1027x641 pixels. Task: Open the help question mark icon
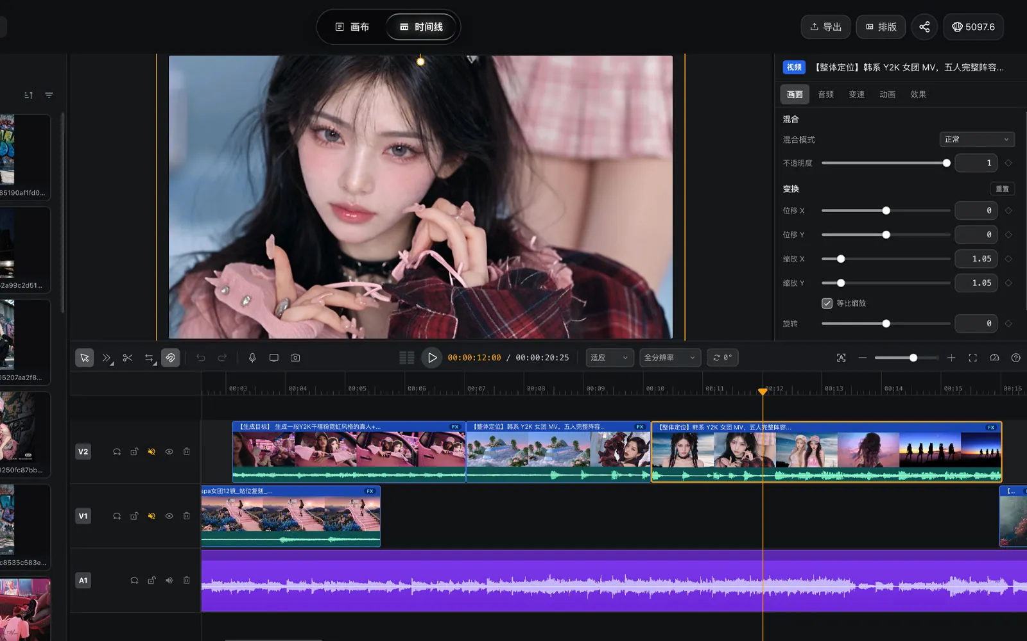click(x=1015, y=358)
